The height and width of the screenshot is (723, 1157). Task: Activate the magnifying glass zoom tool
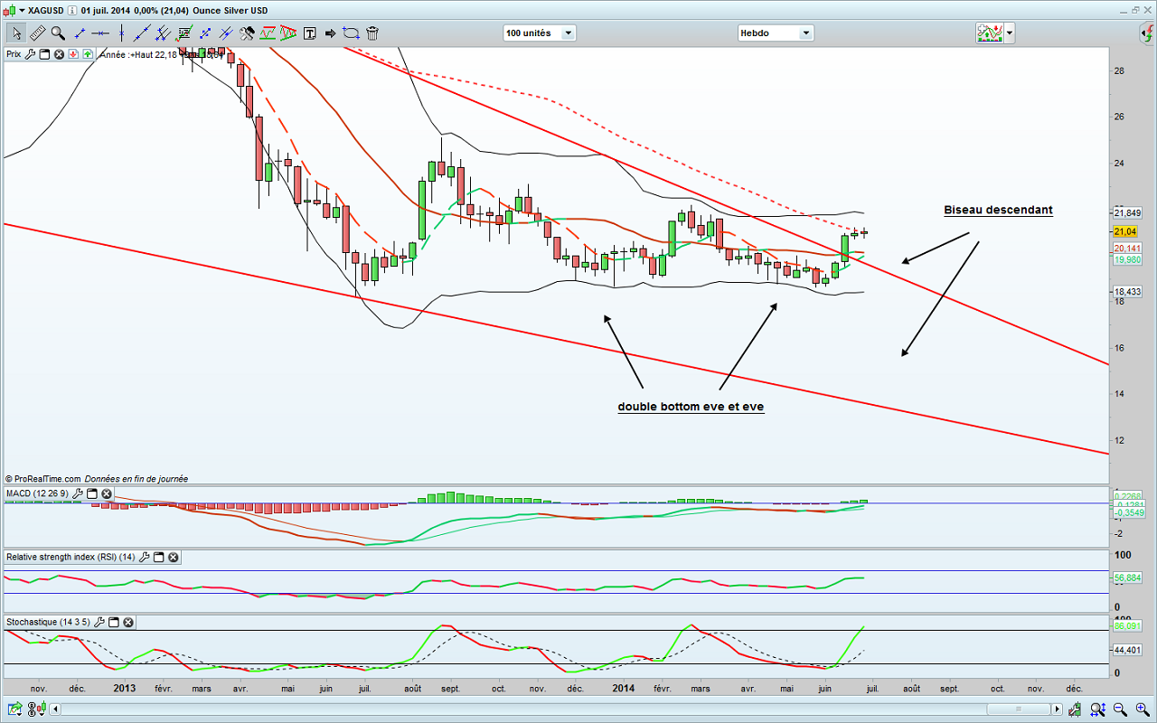tap(58, 33)
